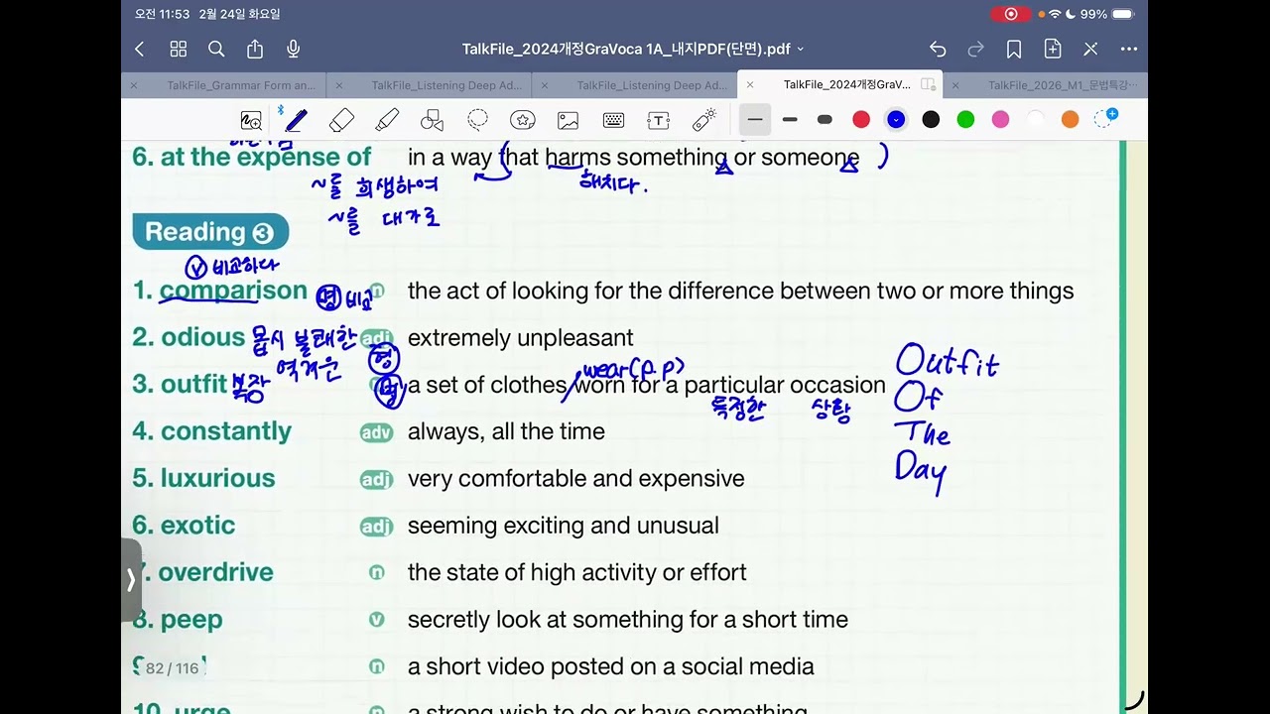Start audio recording with the microphone icon
Viewport: 1270px width, 714px height.
[x=293, y=49]
